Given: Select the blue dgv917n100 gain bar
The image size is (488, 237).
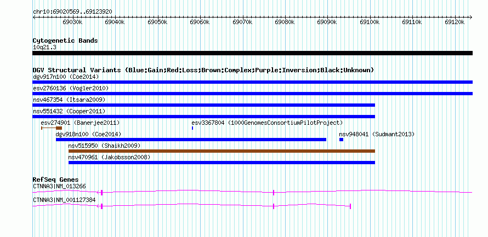Looking at the screenshot, I should [x=252, y=82].
